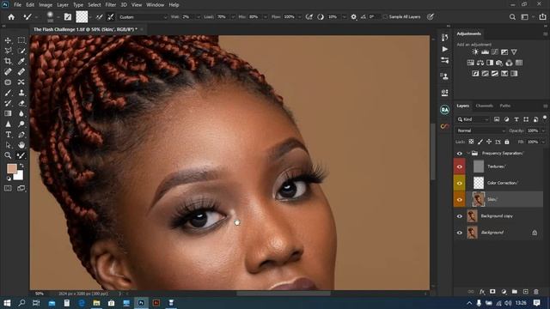
Task: Add an Invert adjustment
Action: 475,74
